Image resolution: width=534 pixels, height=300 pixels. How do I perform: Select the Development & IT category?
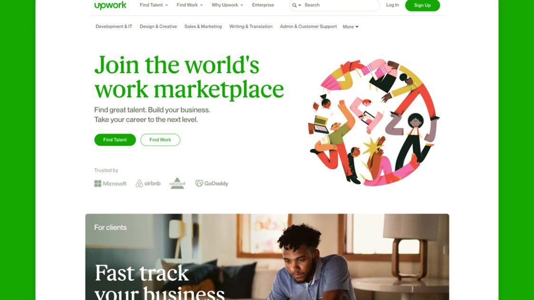point(114,27)
